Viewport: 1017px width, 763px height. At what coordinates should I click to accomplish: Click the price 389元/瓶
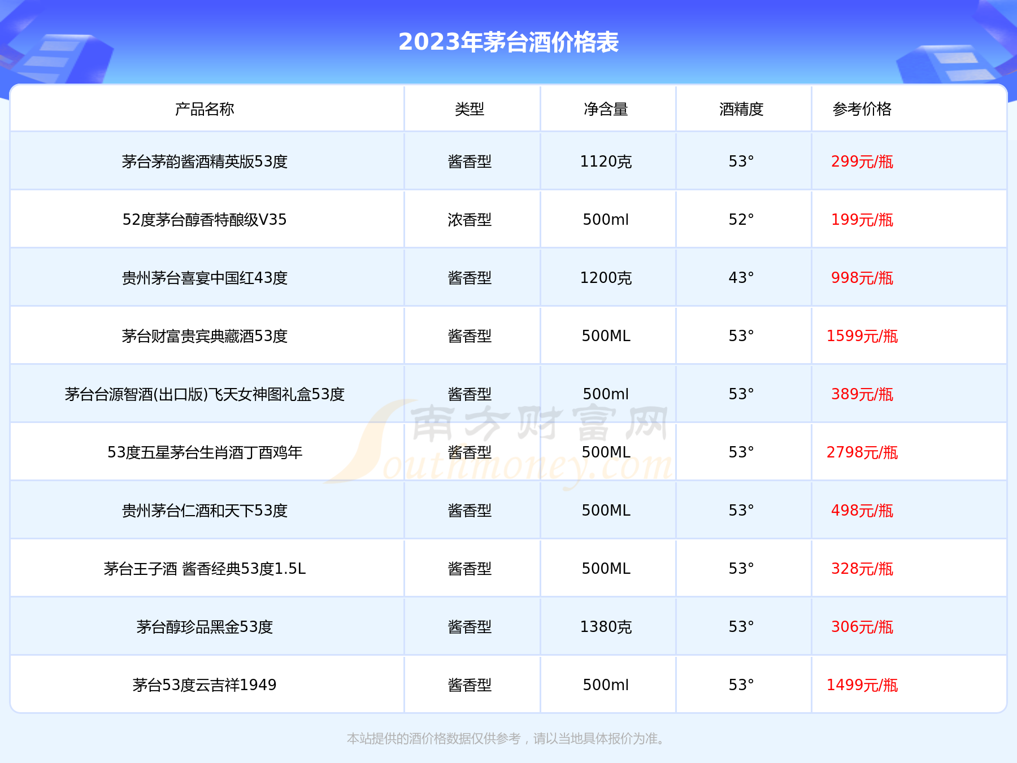862,394
